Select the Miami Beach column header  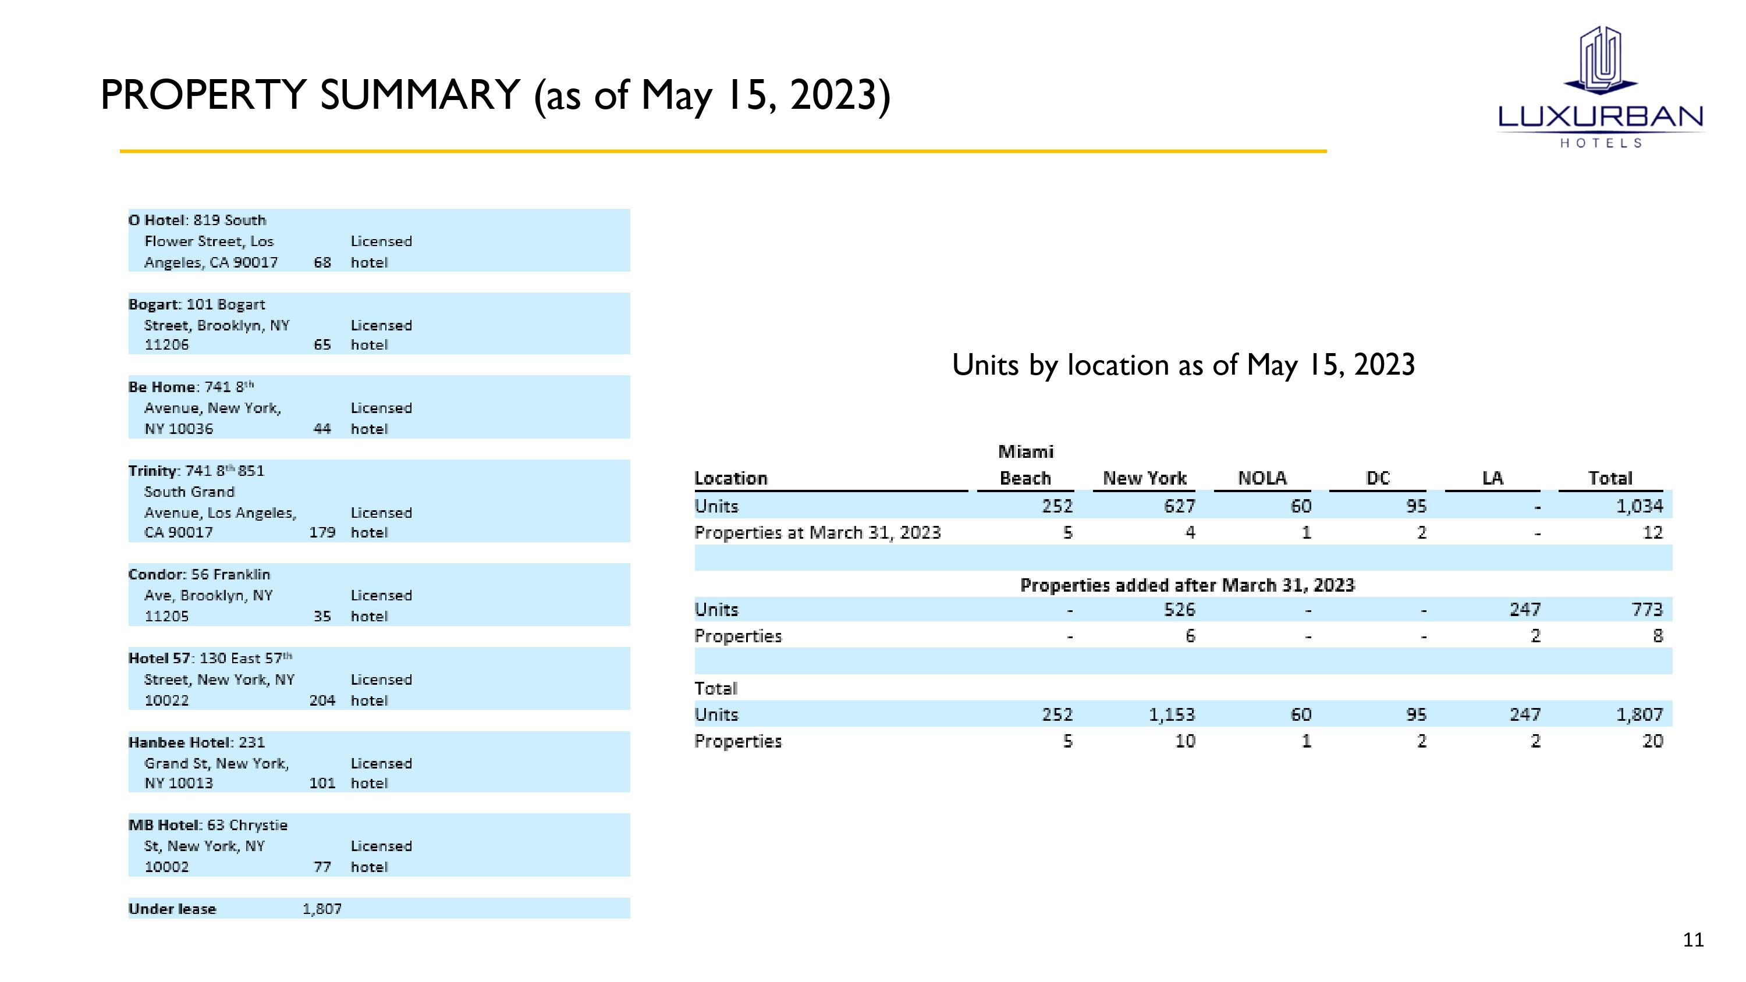pyautogui.click(x=1025, y=465)
